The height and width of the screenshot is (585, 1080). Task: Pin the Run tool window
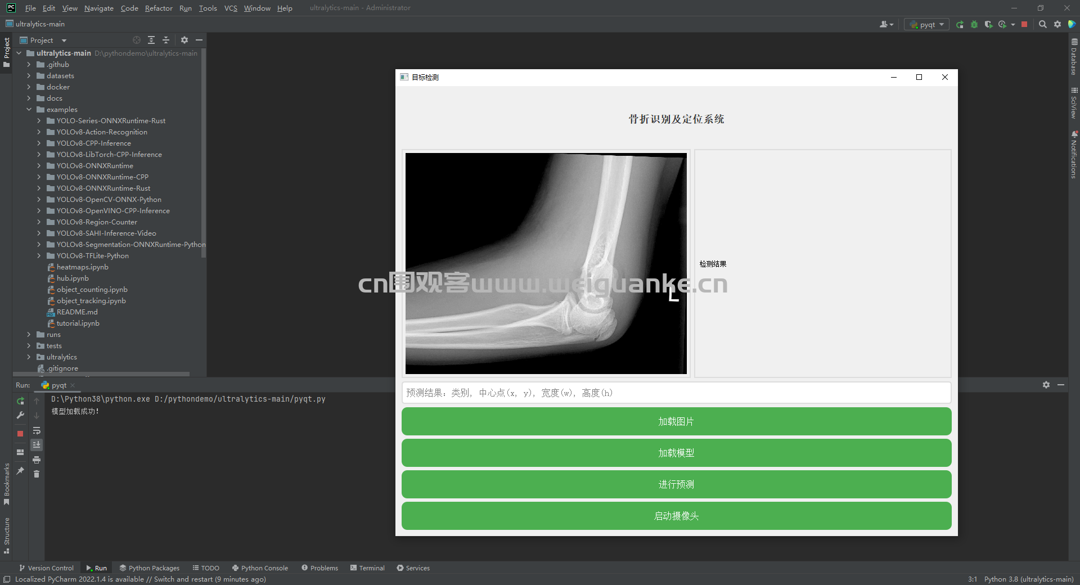click(20, 471)
